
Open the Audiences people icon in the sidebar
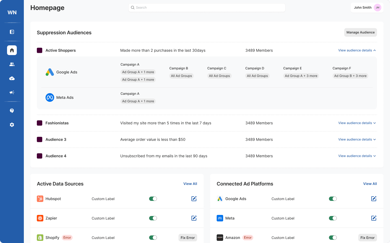pyautogui.click(x=12, y=64)
